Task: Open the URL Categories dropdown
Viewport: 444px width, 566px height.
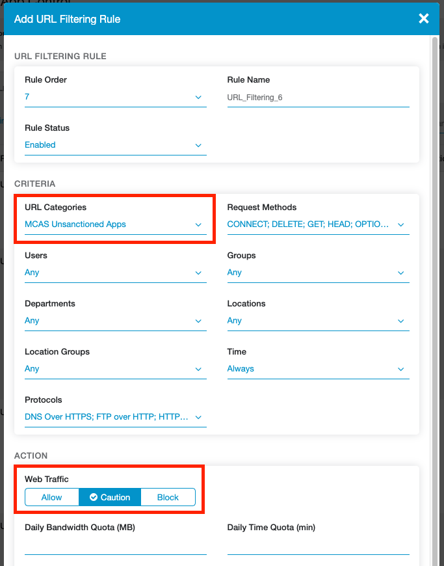Action: pos(198,225)
